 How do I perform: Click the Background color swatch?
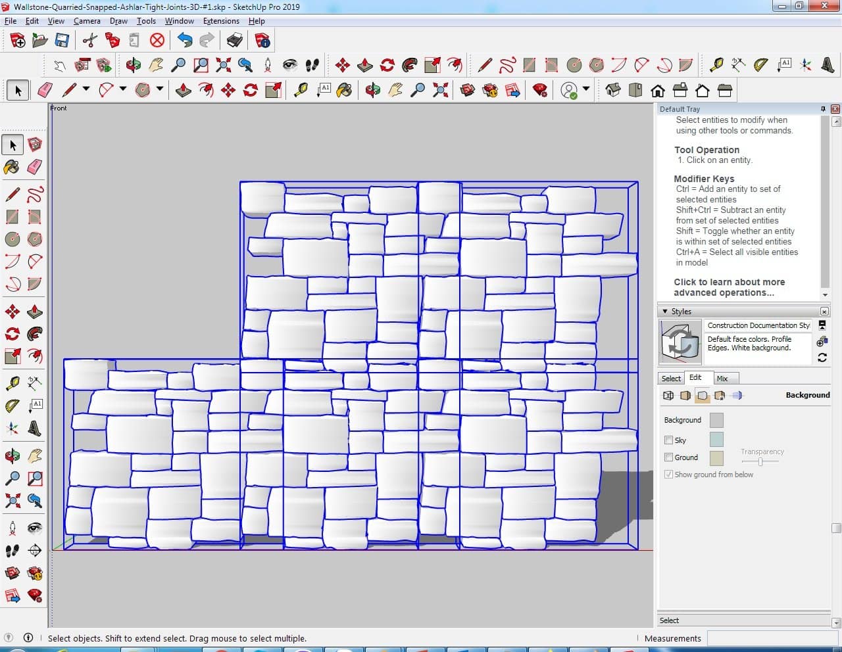tap(716, 421)
